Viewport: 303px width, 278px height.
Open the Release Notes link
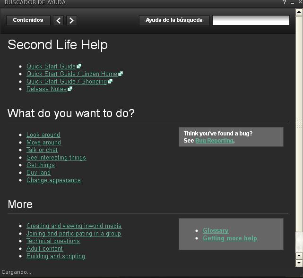click(47, 89)
